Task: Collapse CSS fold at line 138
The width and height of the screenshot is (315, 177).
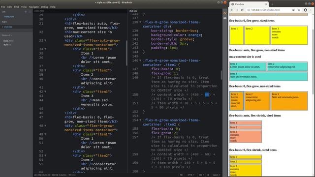Action: pos(140,22)
